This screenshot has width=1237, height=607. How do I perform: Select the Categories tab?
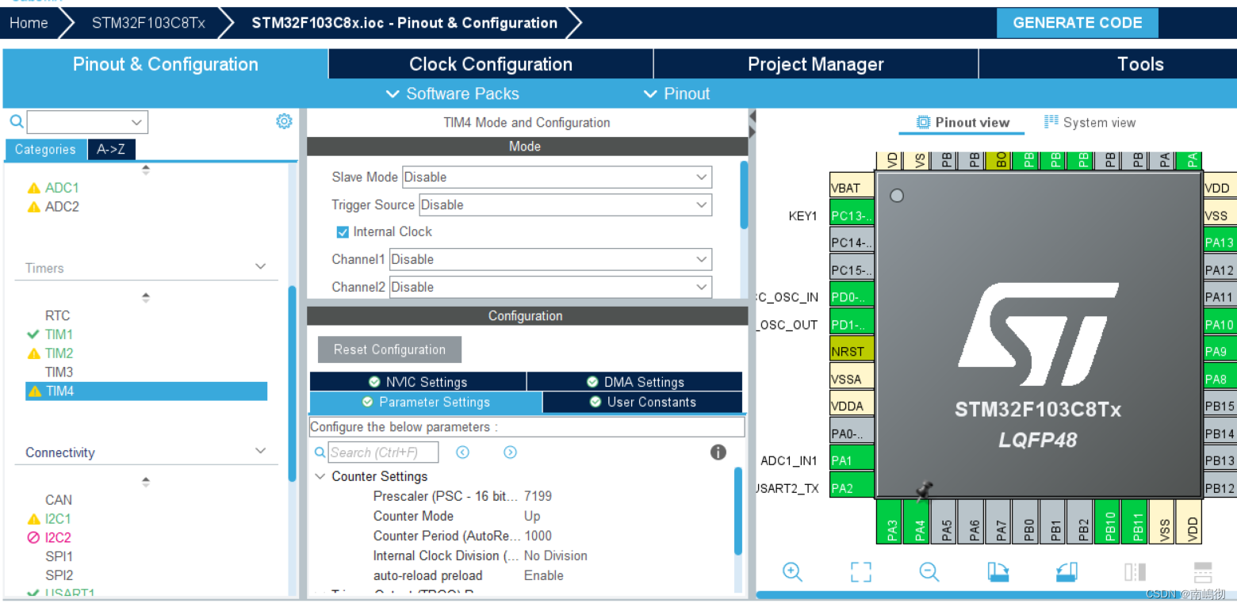tap(45, 149)
